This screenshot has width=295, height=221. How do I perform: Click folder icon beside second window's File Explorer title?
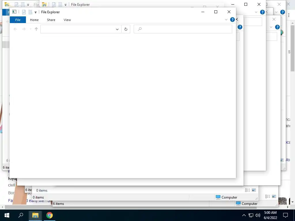(x=44, y=4)
